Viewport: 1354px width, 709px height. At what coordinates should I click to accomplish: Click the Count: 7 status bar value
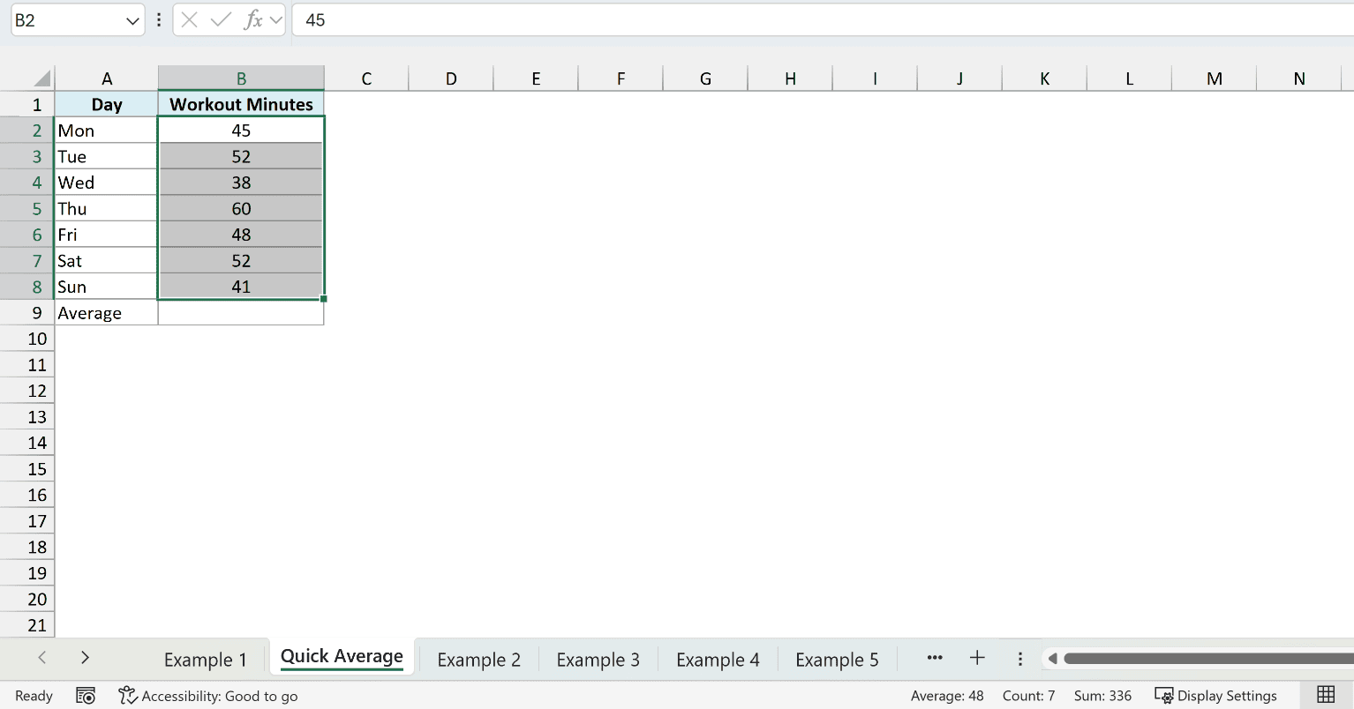[1028, 696]
